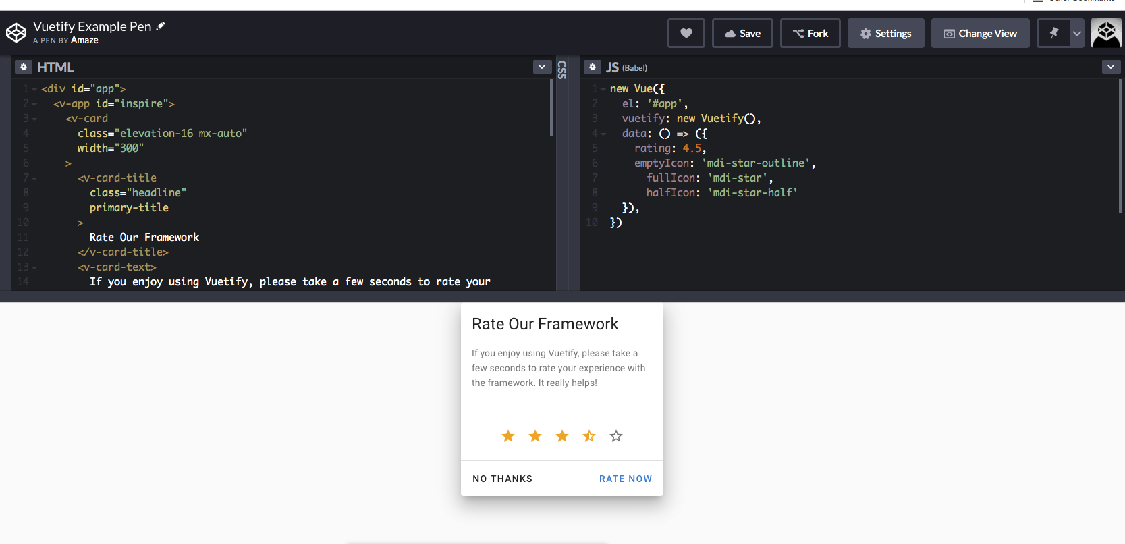
Task: Visit the author link Amaze
Action: click(x=84, y=40)
